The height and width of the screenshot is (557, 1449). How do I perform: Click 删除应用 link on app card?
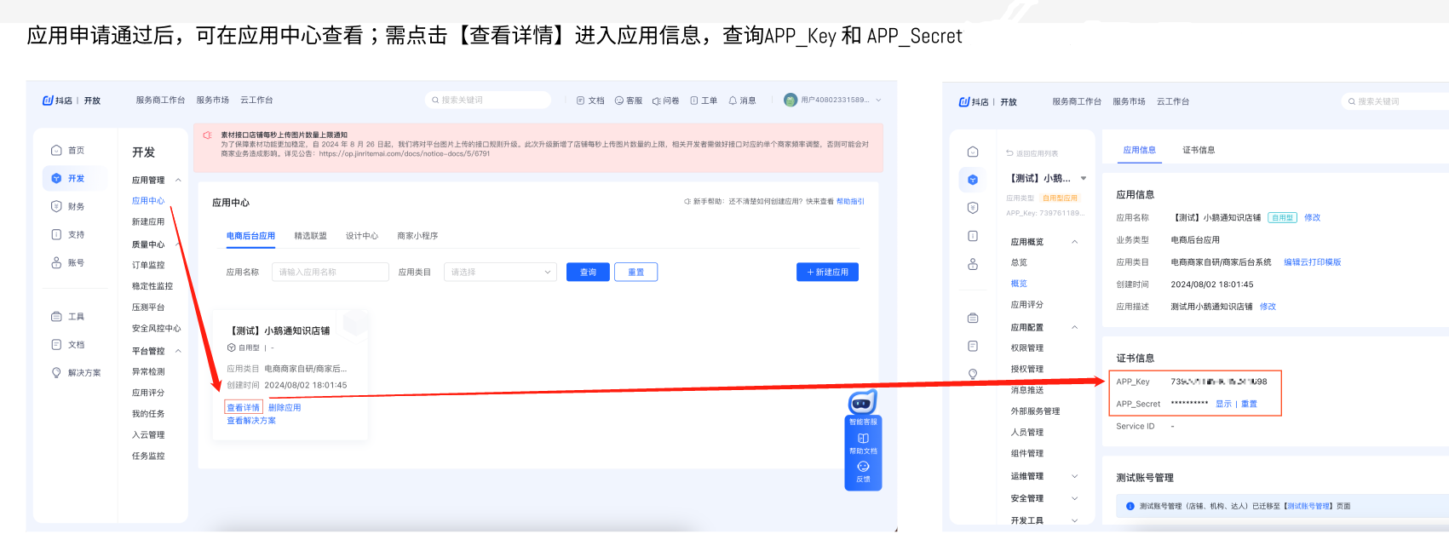tap(285, 407)
